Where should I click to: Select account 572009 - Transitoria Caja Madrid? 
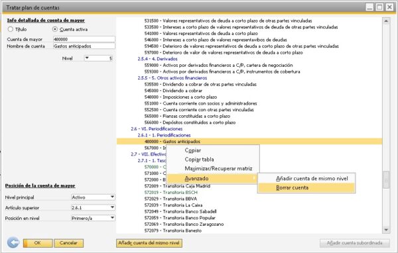coord(177,186)
